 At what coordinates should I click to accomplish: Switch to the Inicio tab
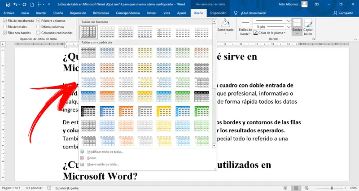coord(25,13)
